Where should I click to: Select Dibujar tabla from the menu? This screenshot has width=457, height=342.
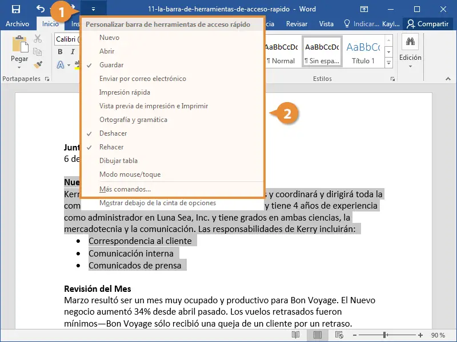tap(172, 161)
